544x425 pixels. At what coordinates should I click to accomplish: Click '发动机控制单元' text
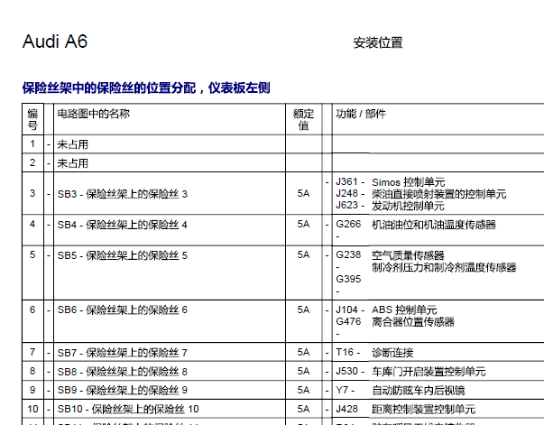(408, 206)
